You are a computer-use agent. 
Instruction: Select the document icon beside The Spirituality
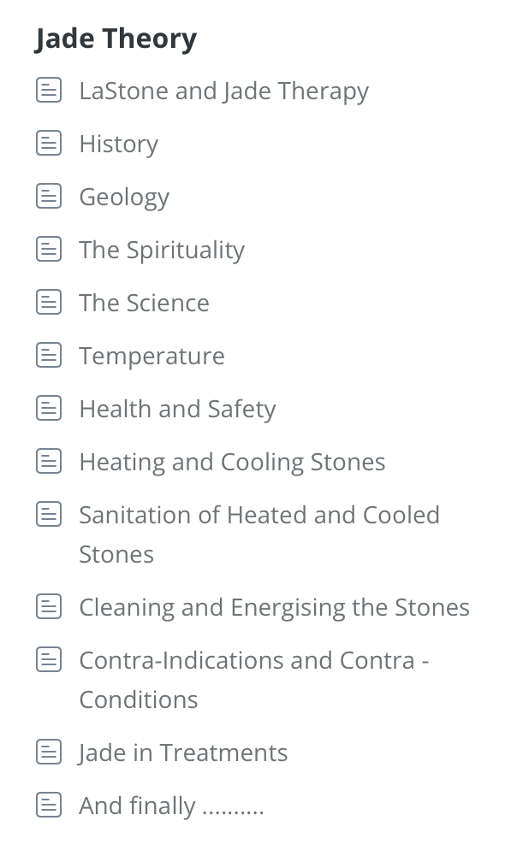click(x=49, y=249)
